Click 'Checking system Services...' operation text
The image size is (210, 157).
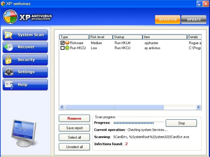pos(147,130)
